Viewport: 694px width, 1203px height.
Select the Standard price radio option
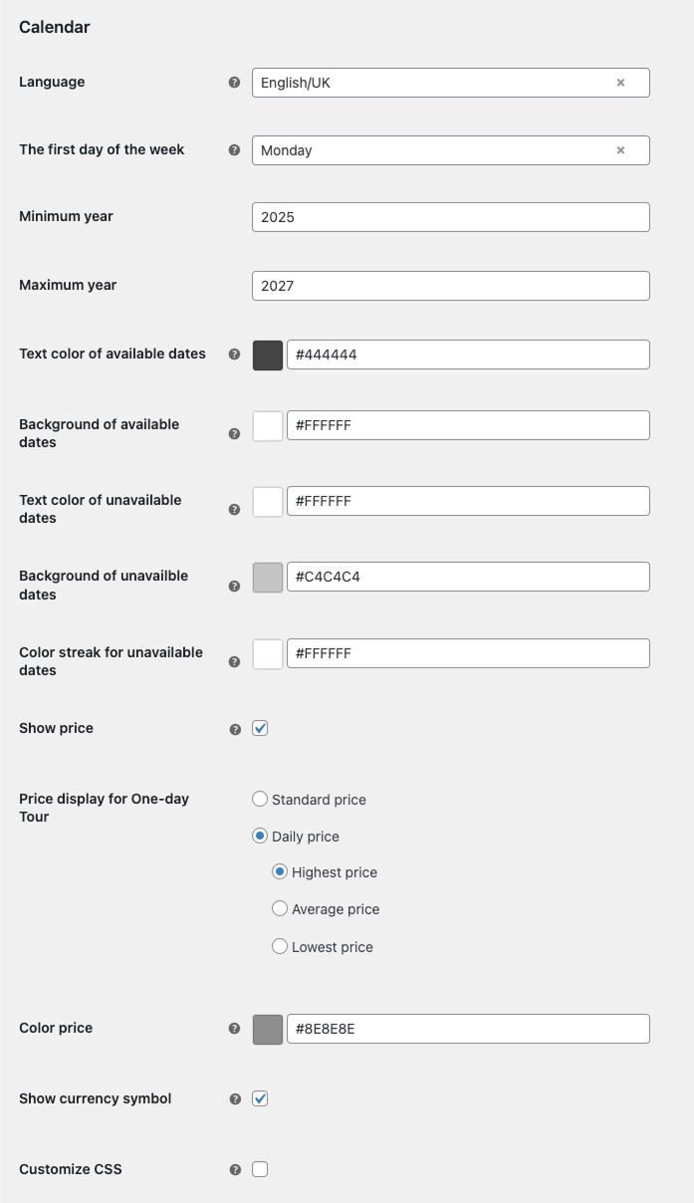(x=260, y=799)
